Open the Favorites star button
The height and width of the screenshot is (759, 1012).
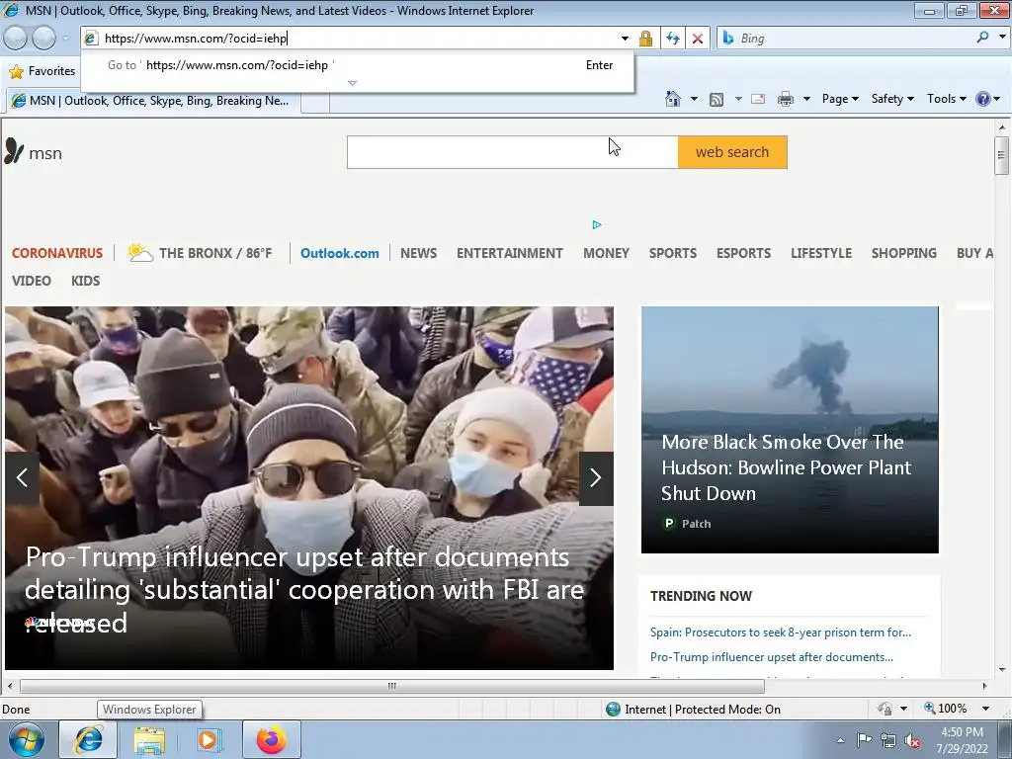tap(42, 71)
